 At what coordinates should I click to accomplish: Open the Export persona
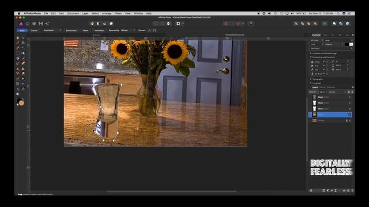pyautogui.click(x=47, y=24)
